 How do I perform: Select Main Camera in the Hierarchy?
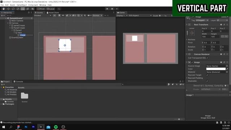[x=17, y=21]
